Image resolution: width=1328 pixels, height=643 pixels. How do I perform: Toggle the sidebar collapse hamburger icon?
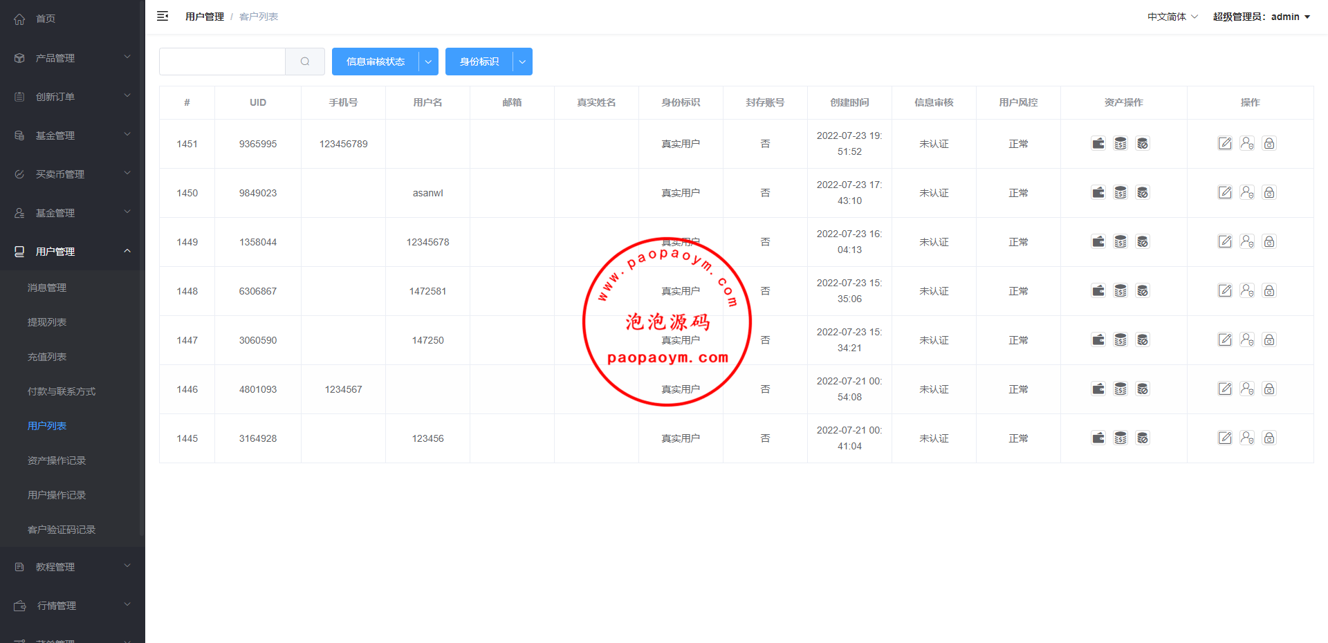[163, 17]
